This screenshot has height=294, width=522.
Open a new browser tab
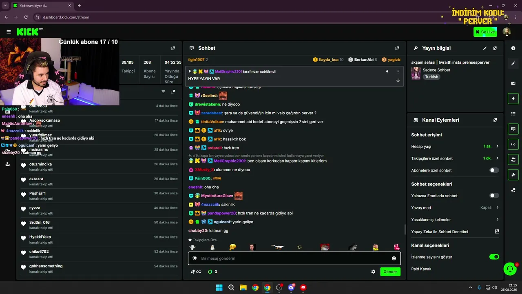click(x=79, y=6)
